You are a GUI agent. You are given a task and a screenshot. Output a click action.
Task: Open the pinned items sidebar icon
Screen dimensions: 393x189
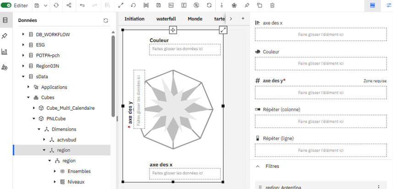click(x=4, y=36)
